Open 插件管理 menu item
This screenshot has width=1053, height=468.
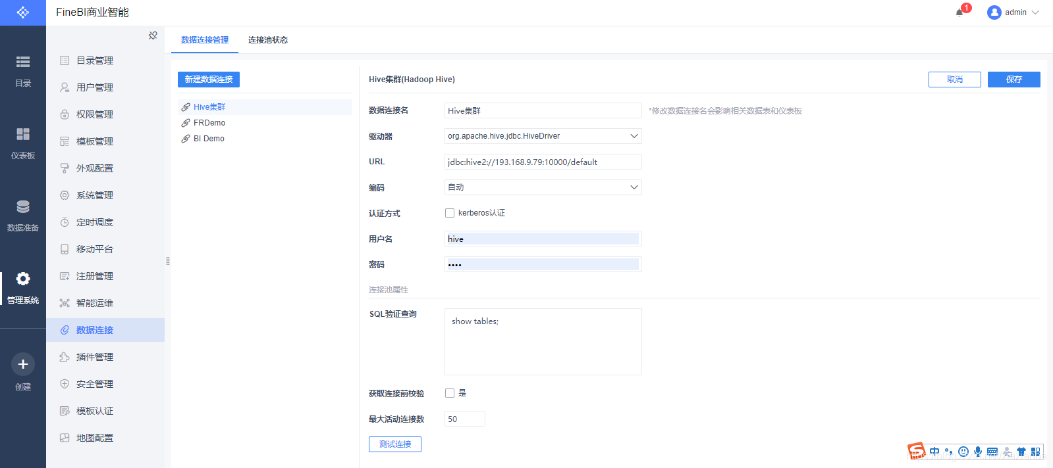coord(105,357)
